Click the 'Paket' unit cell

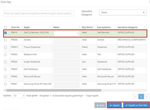coord(85,47)
